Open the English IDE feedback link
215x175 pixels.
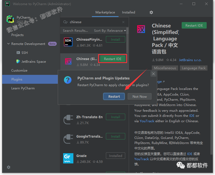pyautogui.click(x=192, y=116)
